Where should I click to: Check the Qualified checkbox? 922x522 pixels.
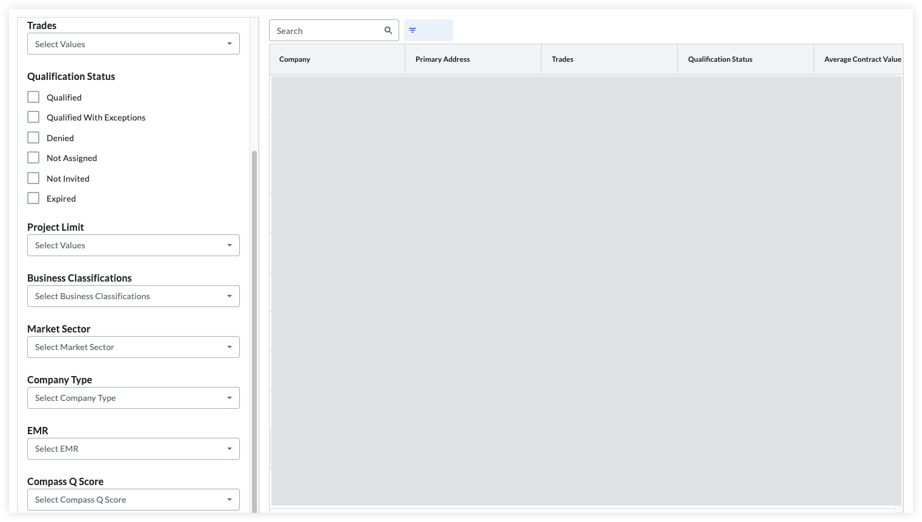click(x=33, y=97)
